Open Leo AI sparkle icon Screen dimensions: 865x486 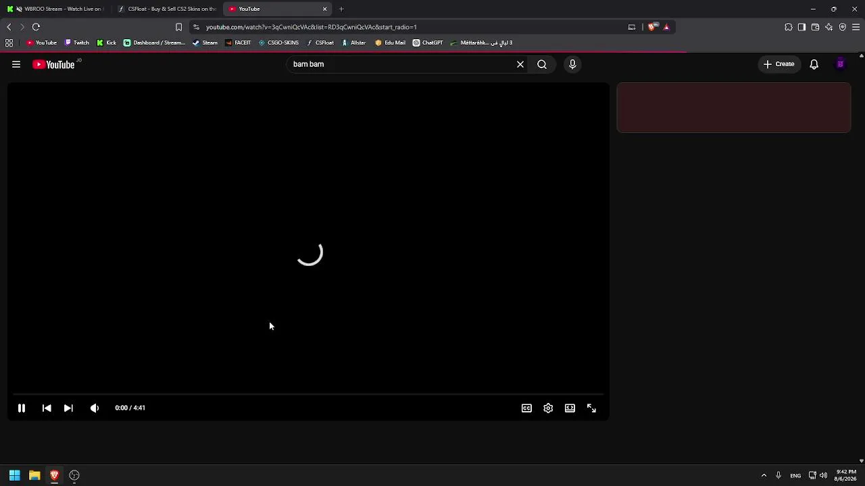(829, 27)
